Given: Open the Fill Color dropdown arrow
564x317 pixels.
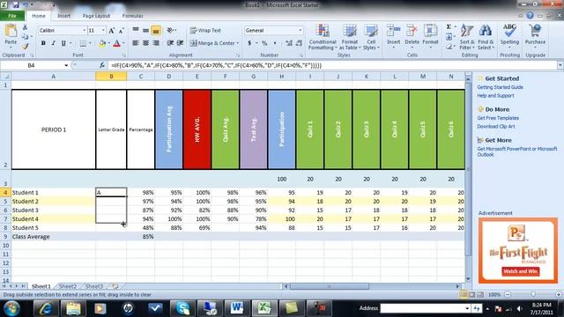Looking at the screenshot, I should click(x=109, y=43).
